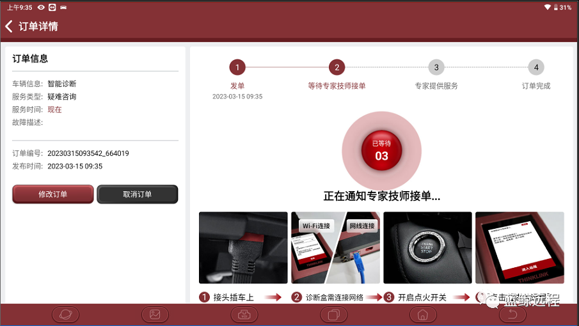Click the 修改订单 button
The width and height of the screenshot is (579, 326).
(x=53, y=194)
